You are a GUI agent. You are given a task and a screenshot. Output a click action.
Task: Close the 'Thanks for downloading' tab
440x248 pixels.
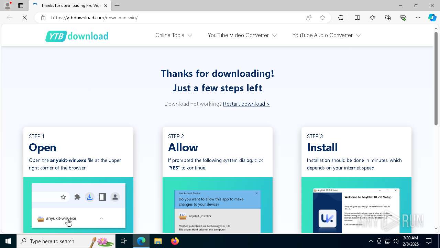[106, 6]
